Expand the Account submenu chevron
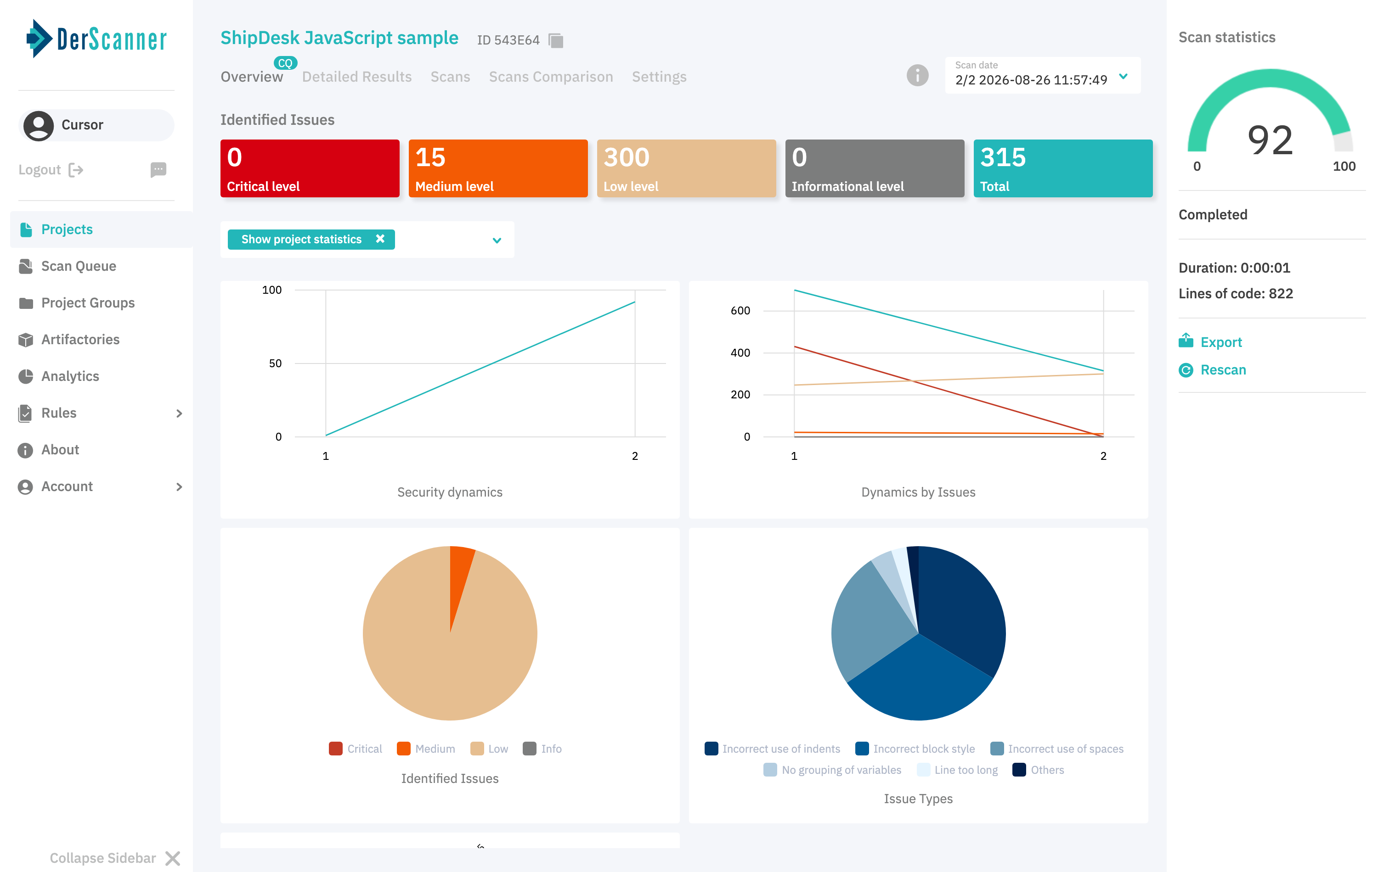 [179, 486]
